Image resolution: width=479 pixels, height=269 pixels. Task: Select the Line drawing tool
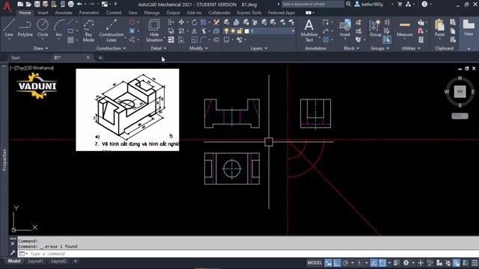(x=9, y=28)
